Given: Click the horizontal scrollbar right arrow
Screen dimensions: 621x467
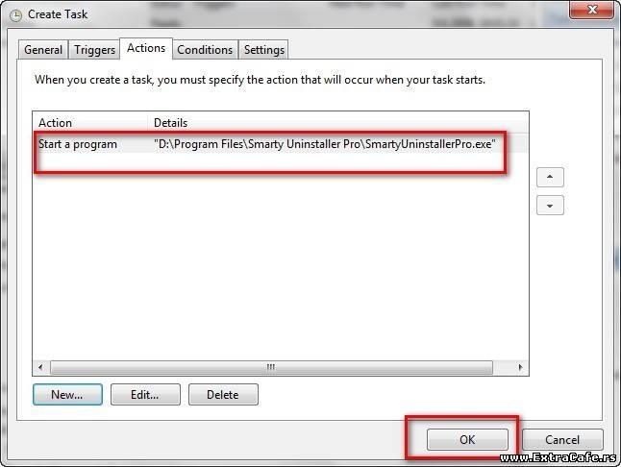Looking at the screenshot, I should [520, 367].
